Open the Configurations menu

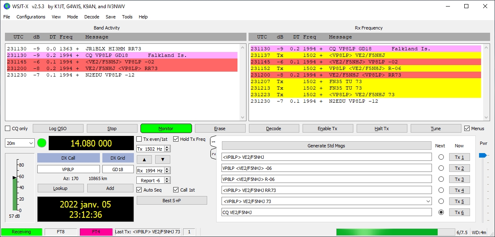coord(31,17)
